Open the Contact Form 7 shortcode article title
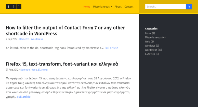 tap(65, 31)
